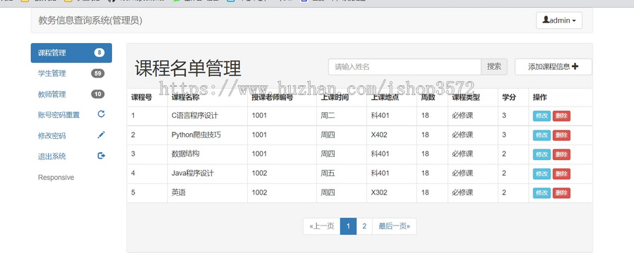Image resolution: width=634 pixels, height=270 pixels.
Task: Open 修改密码 in the sidebar
Action: point(71,135)
